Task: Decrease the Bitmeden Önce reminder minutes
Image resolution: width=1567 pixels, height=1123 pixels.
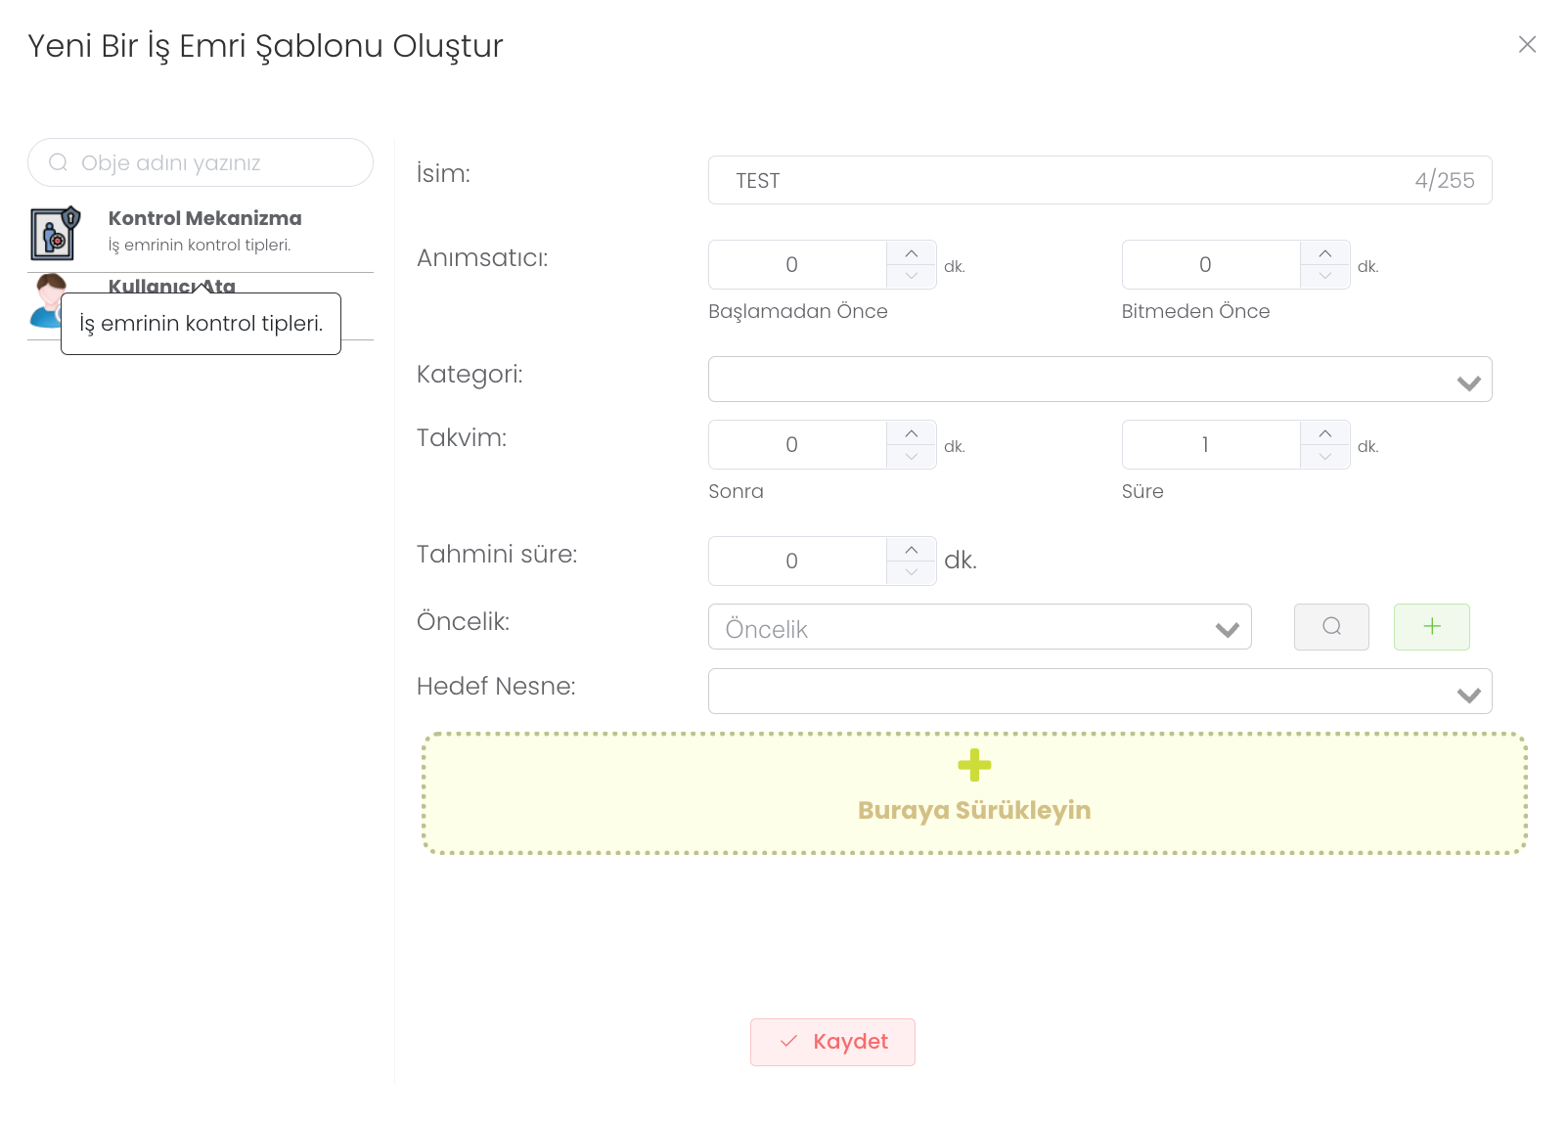Action: 1324,277
